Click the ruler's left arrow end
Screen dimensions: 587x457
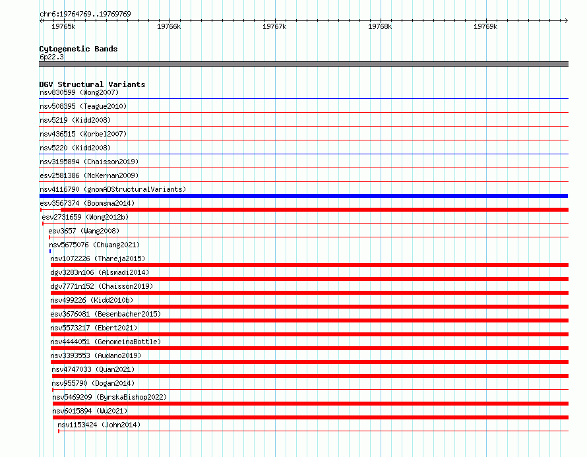(41, 20)
